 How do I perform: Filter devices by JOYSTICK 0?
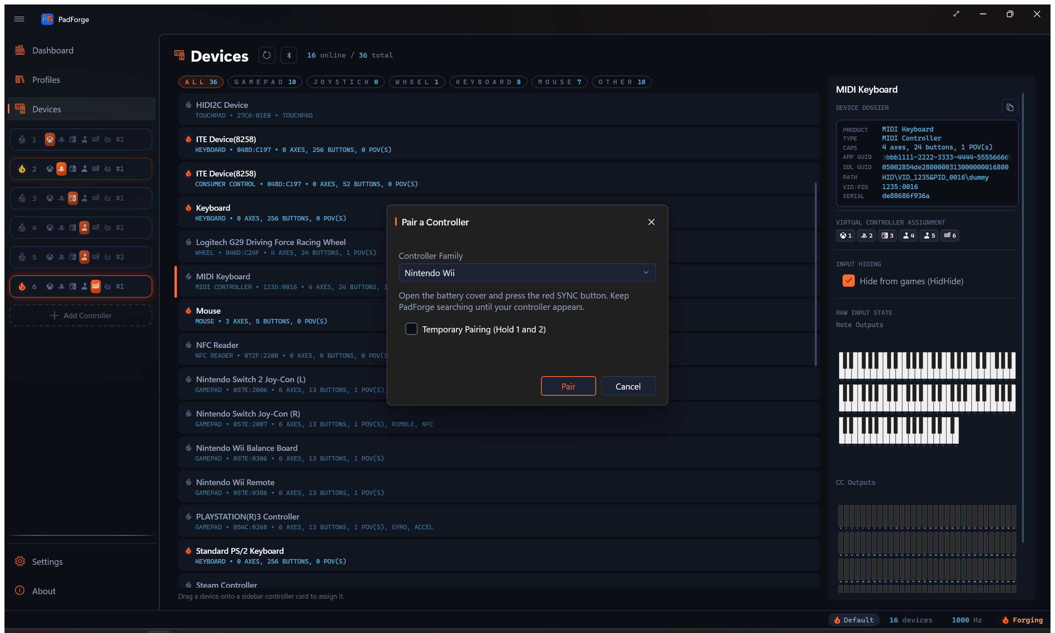click(346, 82)
